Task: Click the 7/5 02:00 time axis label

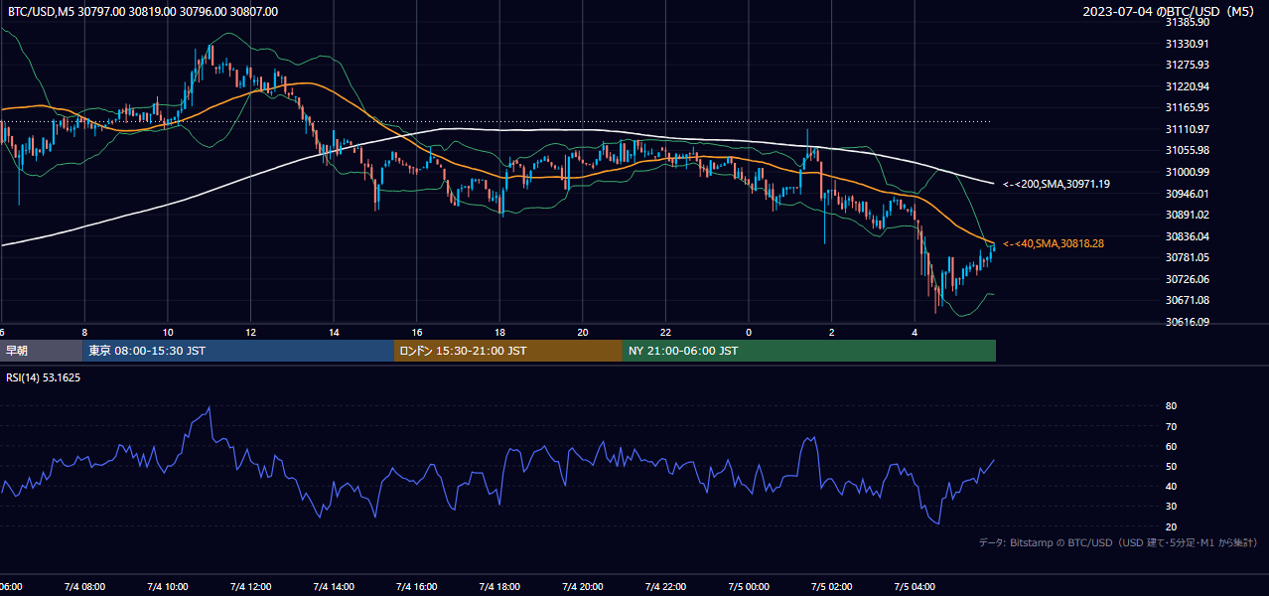Action: point(832,587)
